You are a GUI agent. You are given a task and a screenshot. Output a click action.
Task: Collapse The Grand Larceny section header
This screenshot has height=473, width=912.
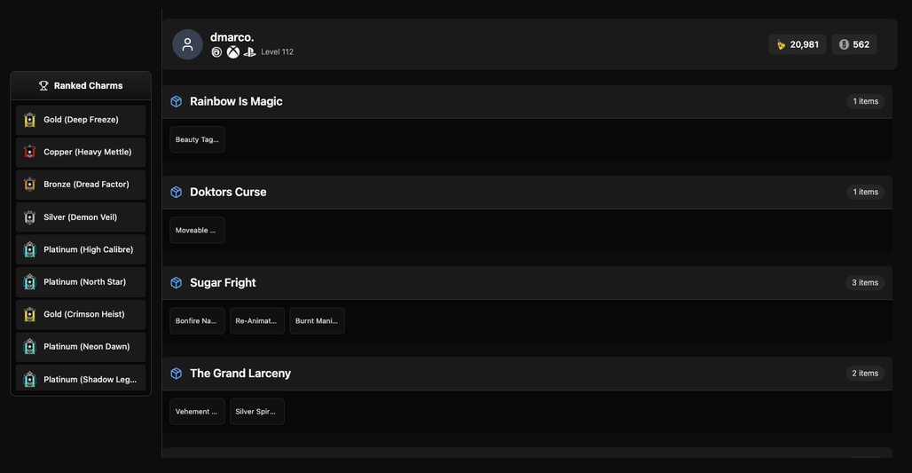527,374
